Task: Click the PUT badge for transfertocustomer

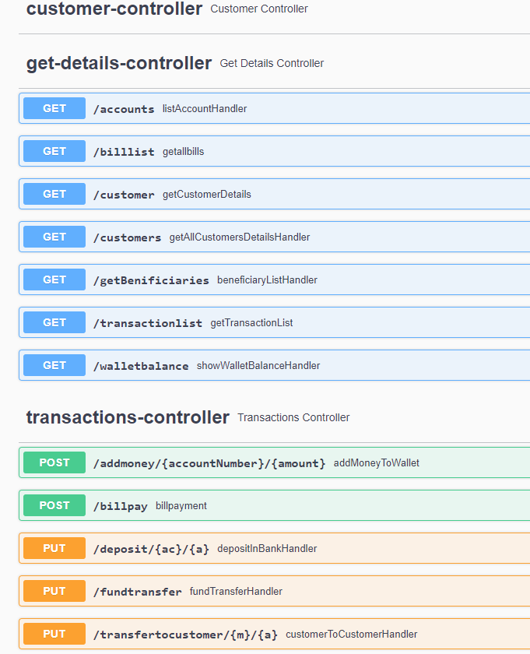Action: 54,634
